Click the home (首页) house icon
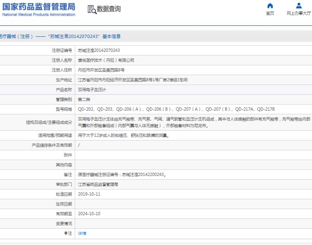The height and width of the screenshot is (245, 312). [270, 6]
